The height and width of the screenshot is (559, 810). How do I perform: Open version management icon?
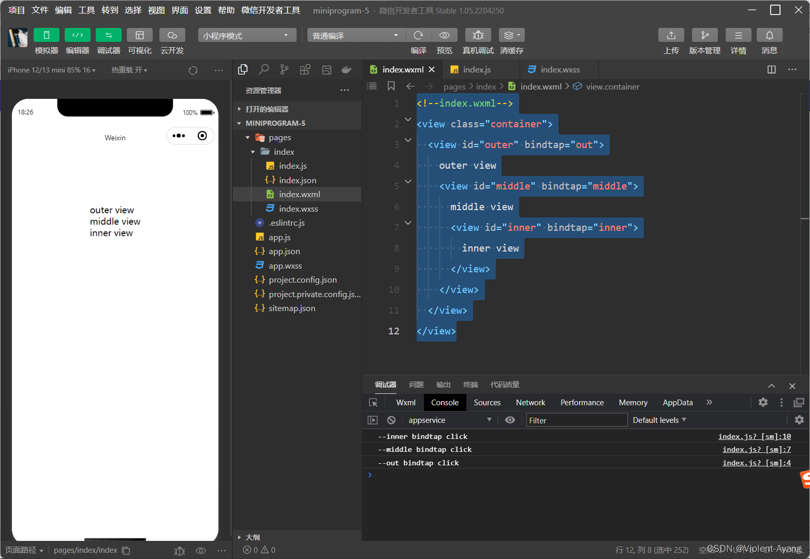(704, 35)
